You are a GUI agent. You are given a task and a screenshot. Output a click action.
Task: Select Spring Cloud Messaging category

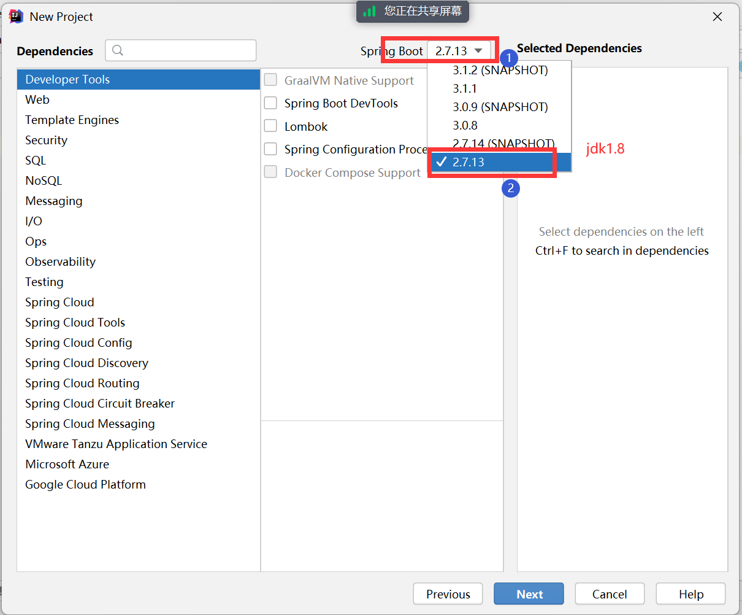[x=139, y=424]
